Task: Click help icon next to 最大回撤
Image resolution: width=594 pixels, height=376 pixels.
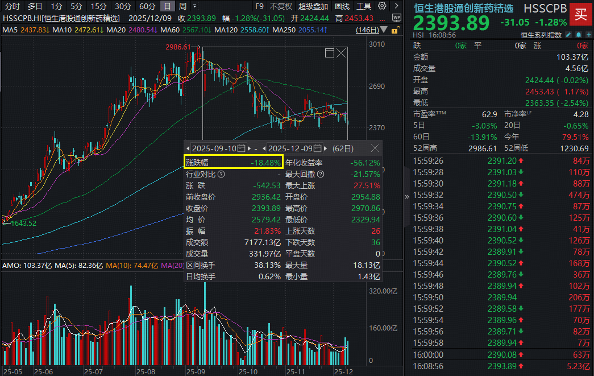Action: point(320,174)
